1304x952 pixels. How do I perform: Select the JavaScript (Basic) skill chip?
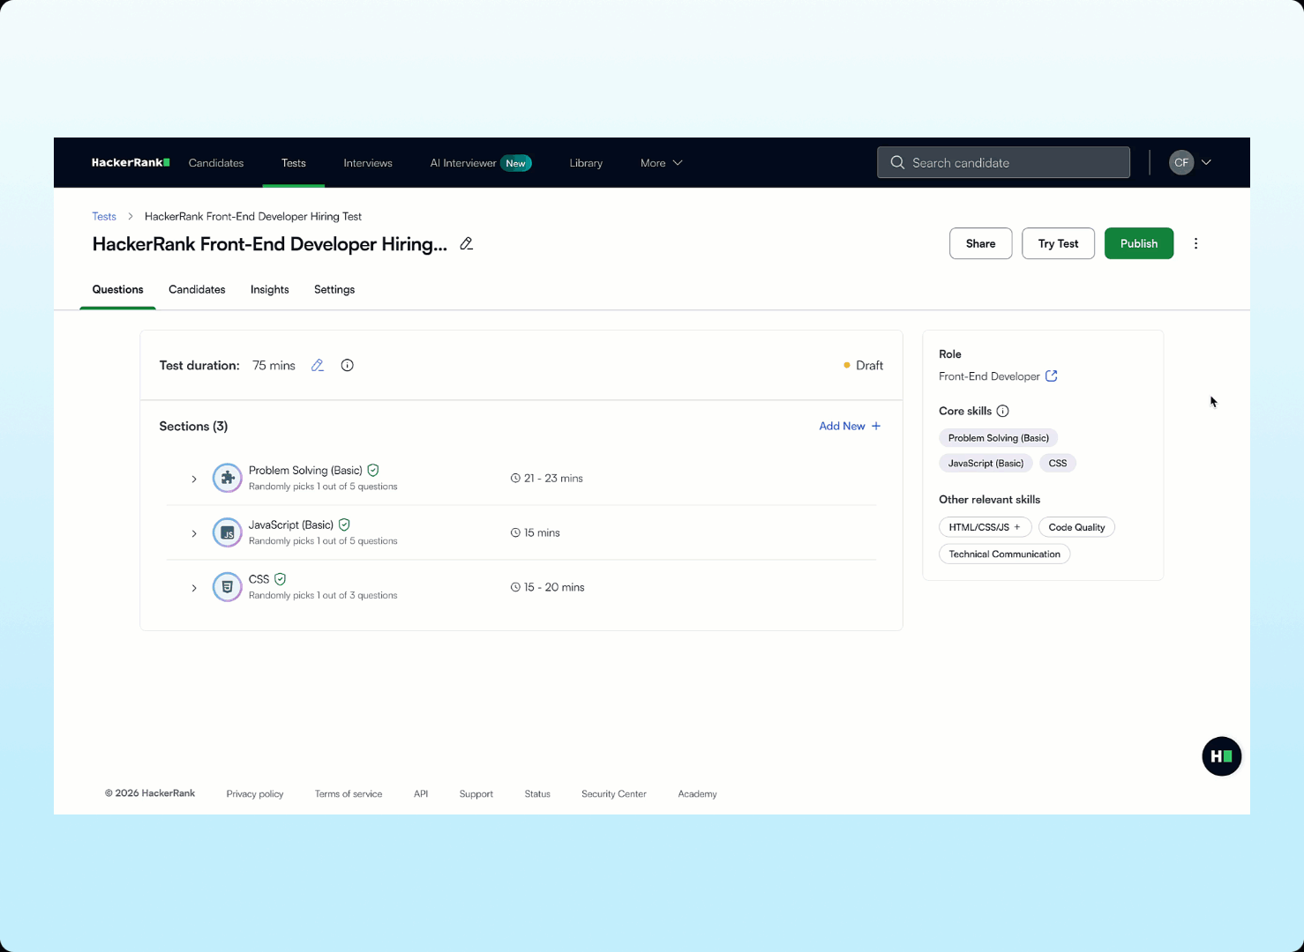(985, 463)
